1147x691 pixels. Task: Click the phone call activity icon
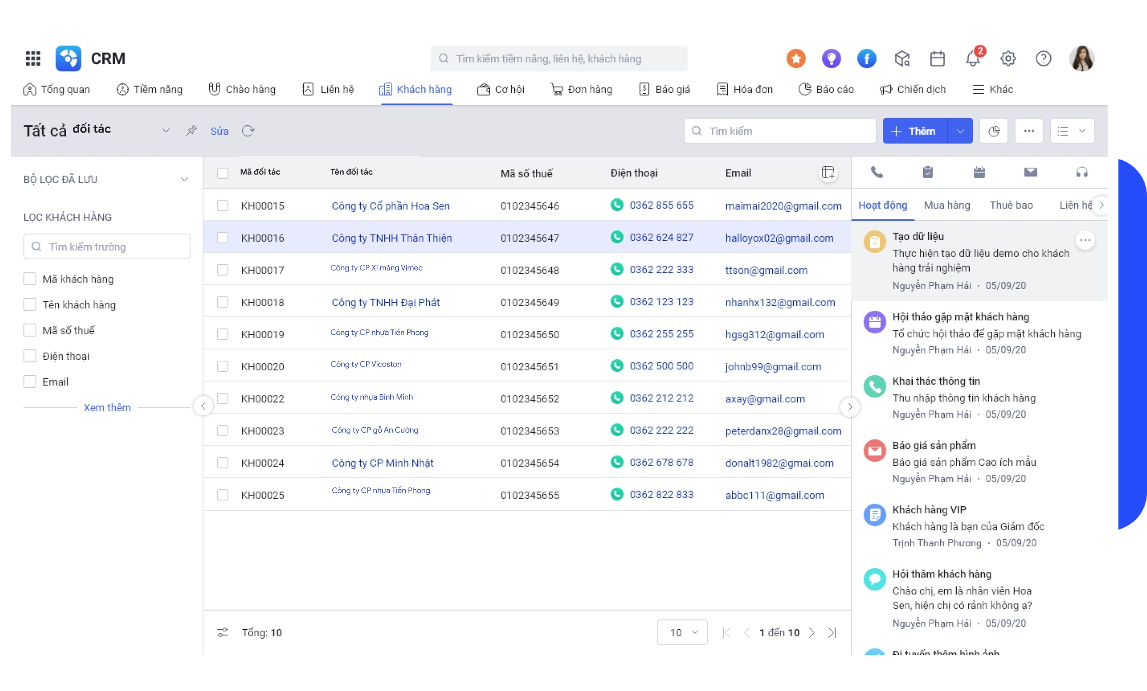click(877, 173)
